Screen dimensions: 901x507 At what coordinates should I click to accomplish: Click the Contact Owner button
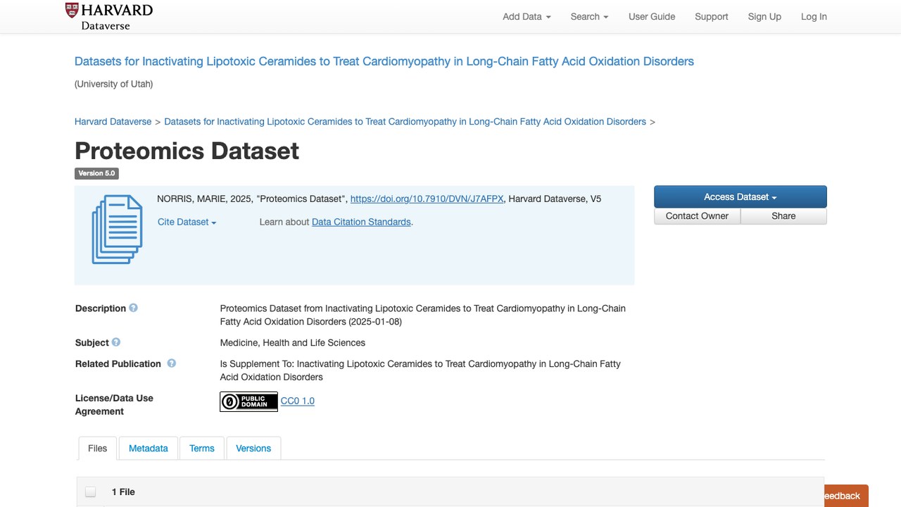pos(697,216)
